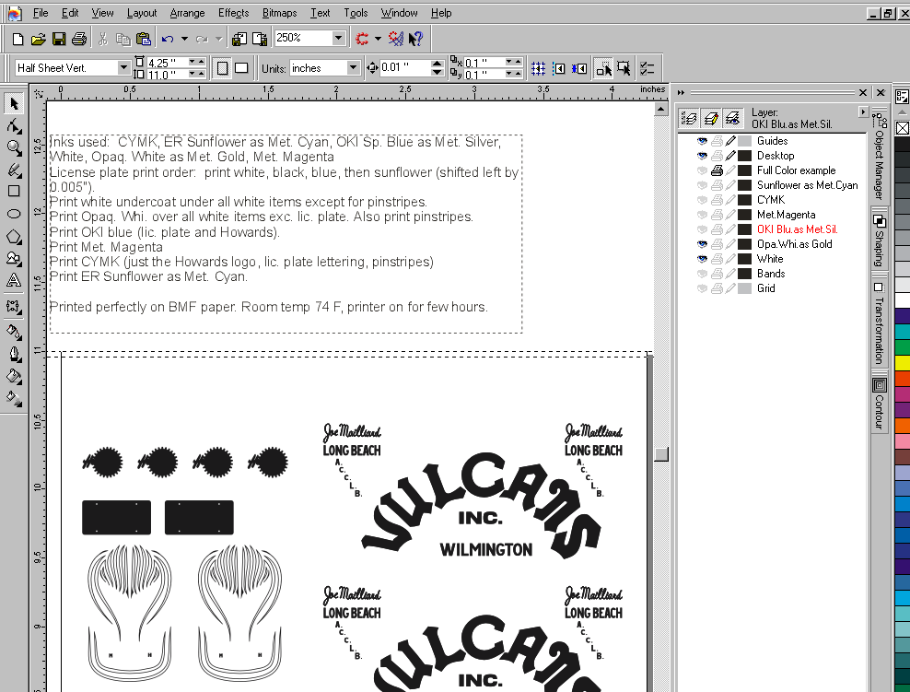Select the Shape tool

tap(14, 126)
